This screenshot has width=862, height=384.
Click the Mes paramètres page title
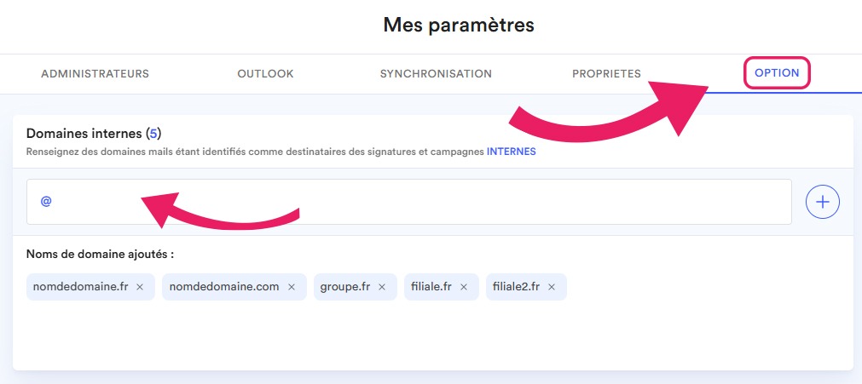(x=459, y=26)
